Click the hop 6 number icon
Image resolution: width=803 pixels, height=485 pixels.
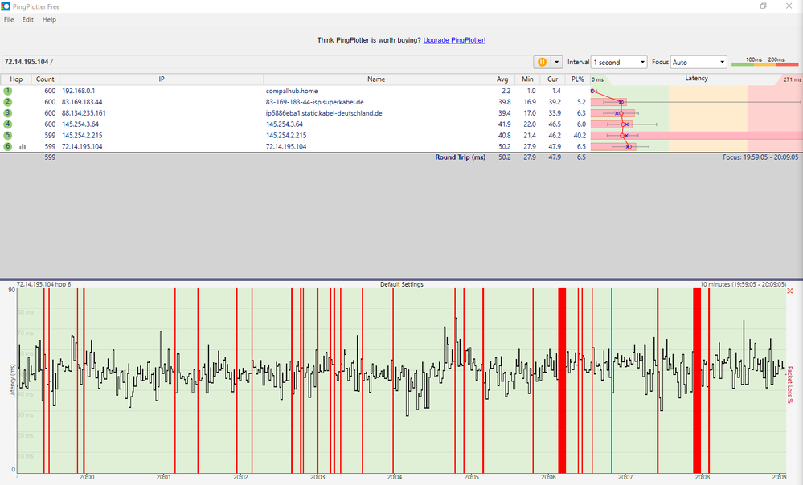[x=8, y=147]
